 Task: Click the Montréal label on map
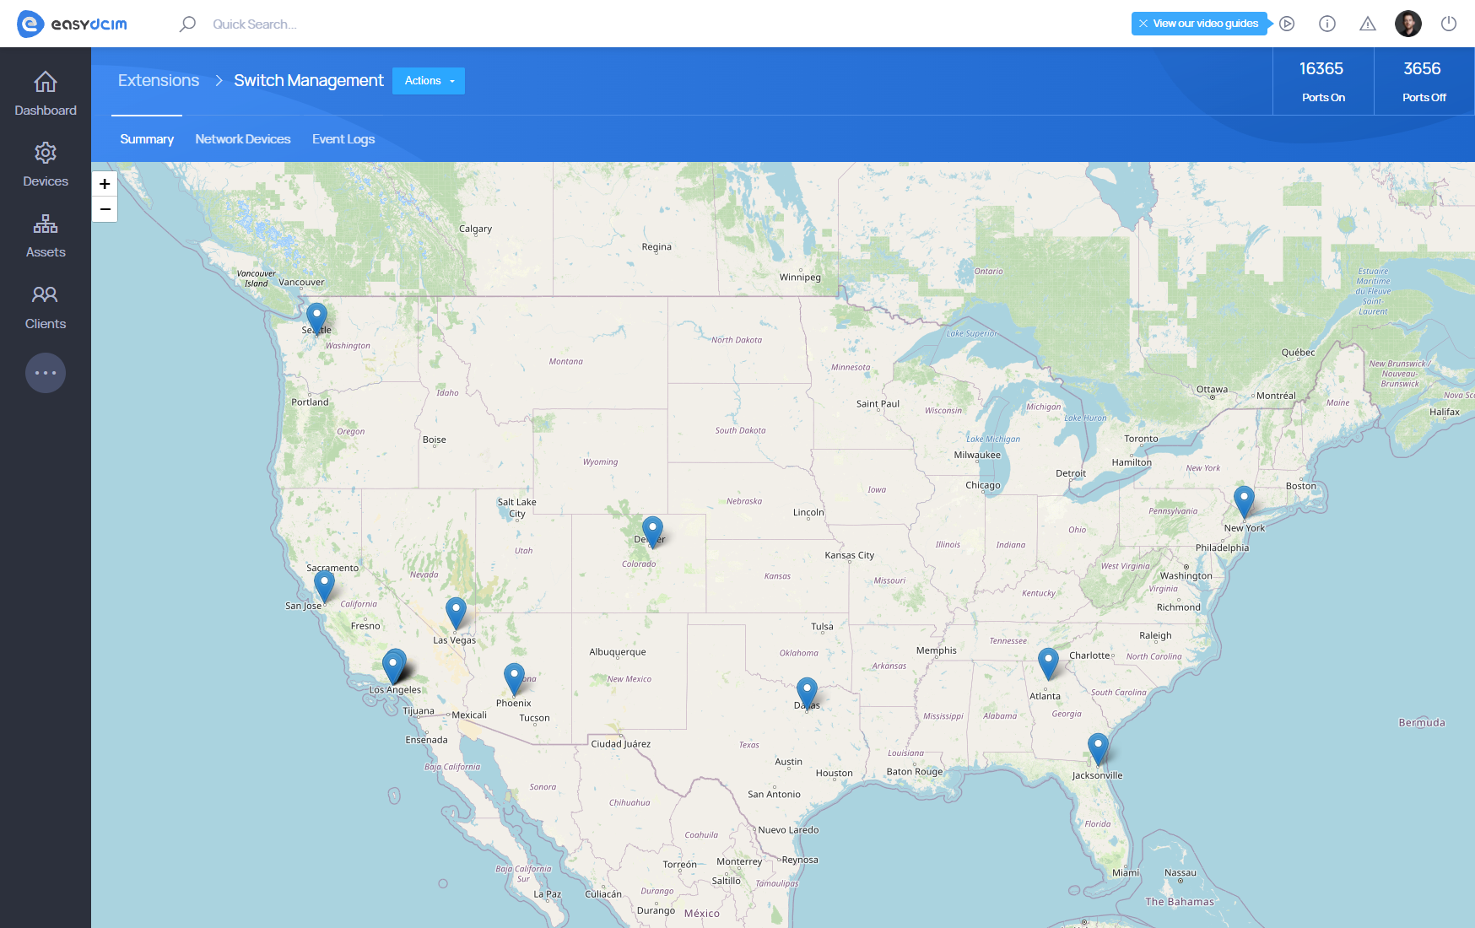click(x=1276, y=396)
